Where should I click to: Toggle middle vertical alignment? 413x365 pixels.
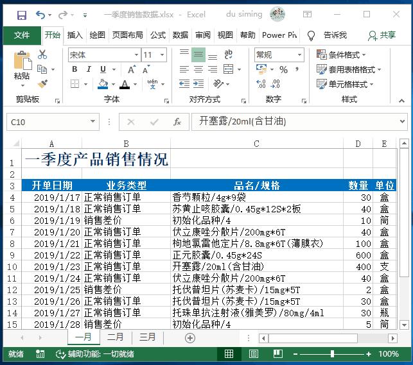(198, 55)
